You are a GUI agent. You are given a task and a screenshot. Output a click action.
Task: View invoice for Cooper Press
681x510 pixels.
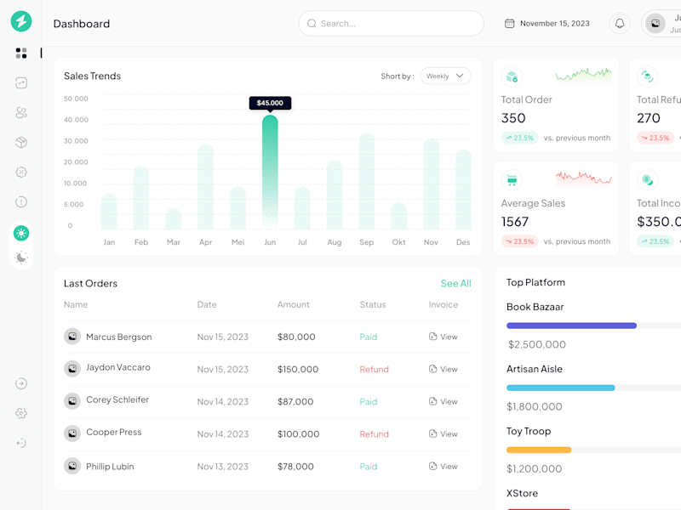443,433
